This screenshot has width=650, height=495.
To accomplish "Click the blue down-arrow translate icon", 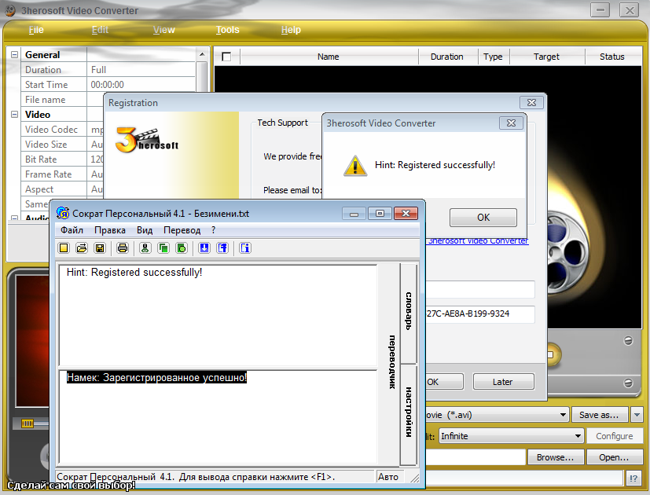I will (x=204, y=248).
